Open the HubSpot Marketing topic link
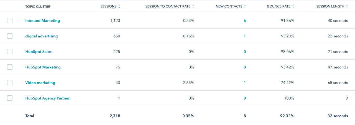Viewport: 355px width, 125px height. coord(43,67)
